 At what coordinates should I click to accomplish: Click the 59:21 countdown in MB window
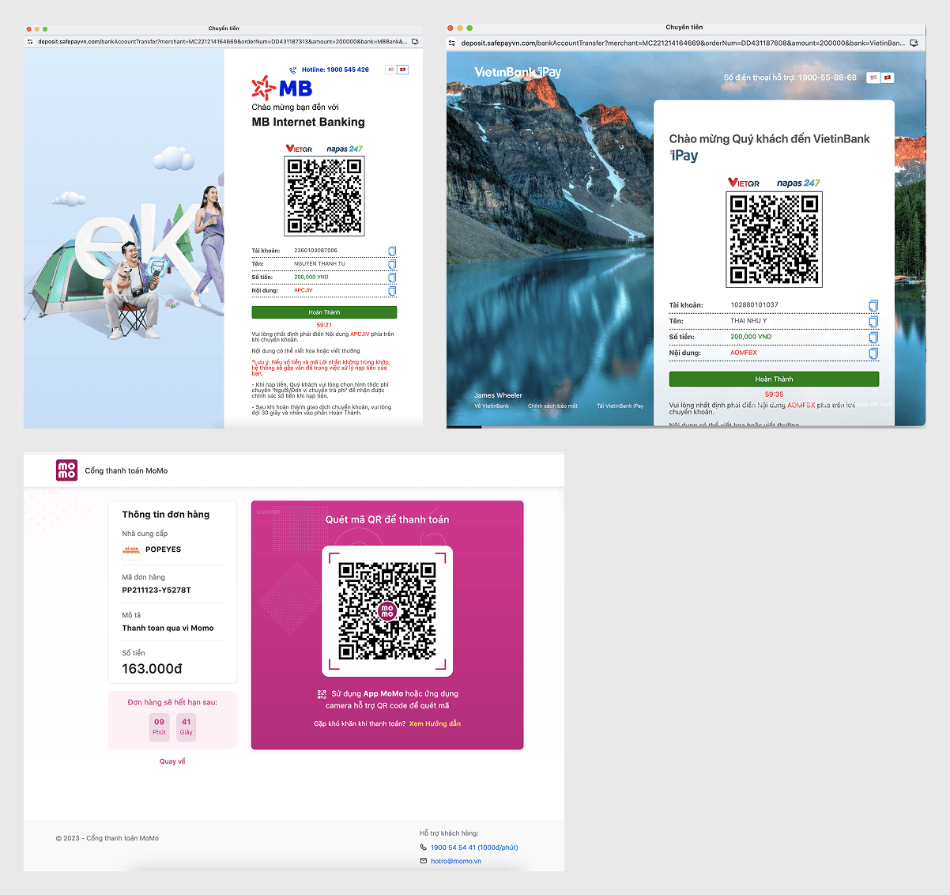tap(324, 325)
